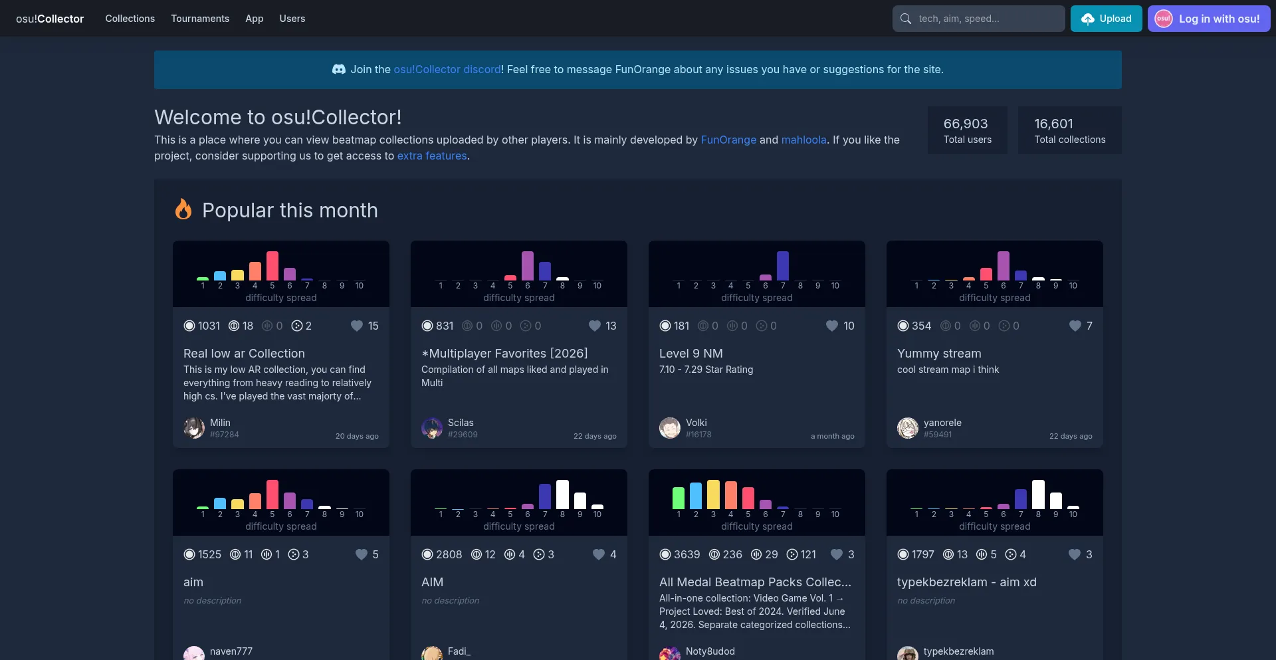Open the Collections nav item
Image resolution: width=1276 pixels, height=660 pixels.
pos(130,19)
